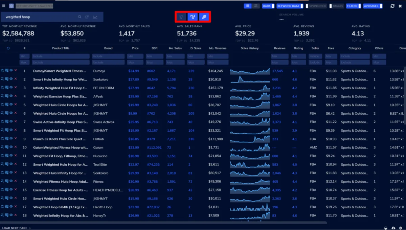Sort results by the Price column header
Viewport: 406px width, 230px height.
135,48
